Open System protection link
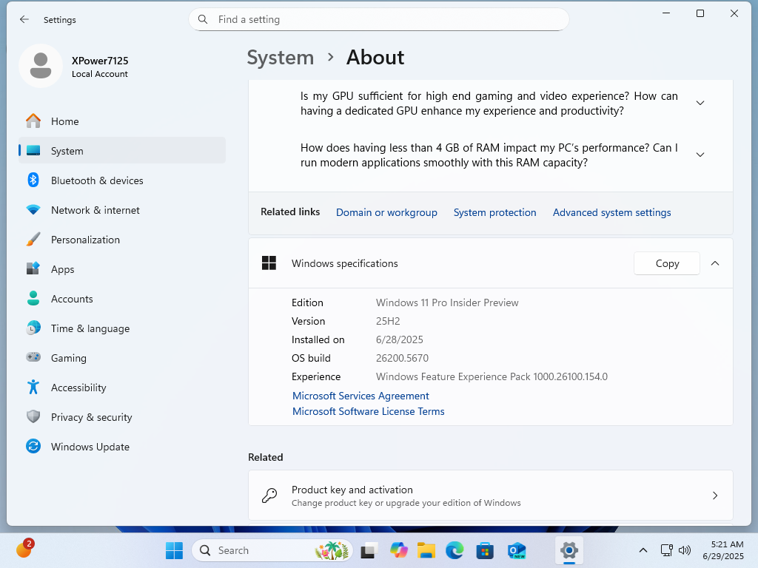The image size is (758, 568). pyautogui.click(x=494, y=212)
